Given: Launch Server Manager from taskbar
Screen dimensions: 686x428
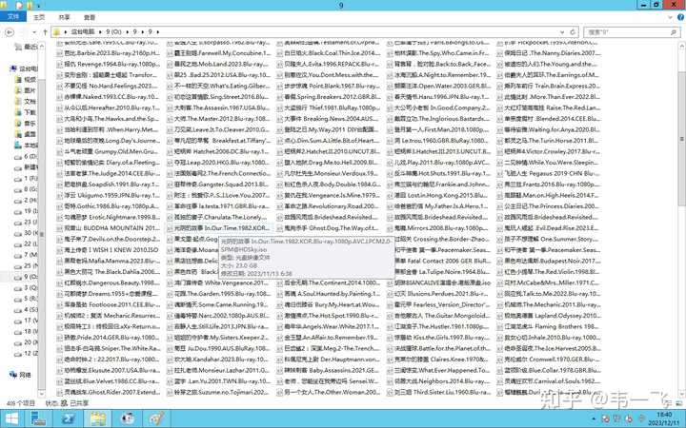Looking at the screenshot, I should (x=38, y=418).
